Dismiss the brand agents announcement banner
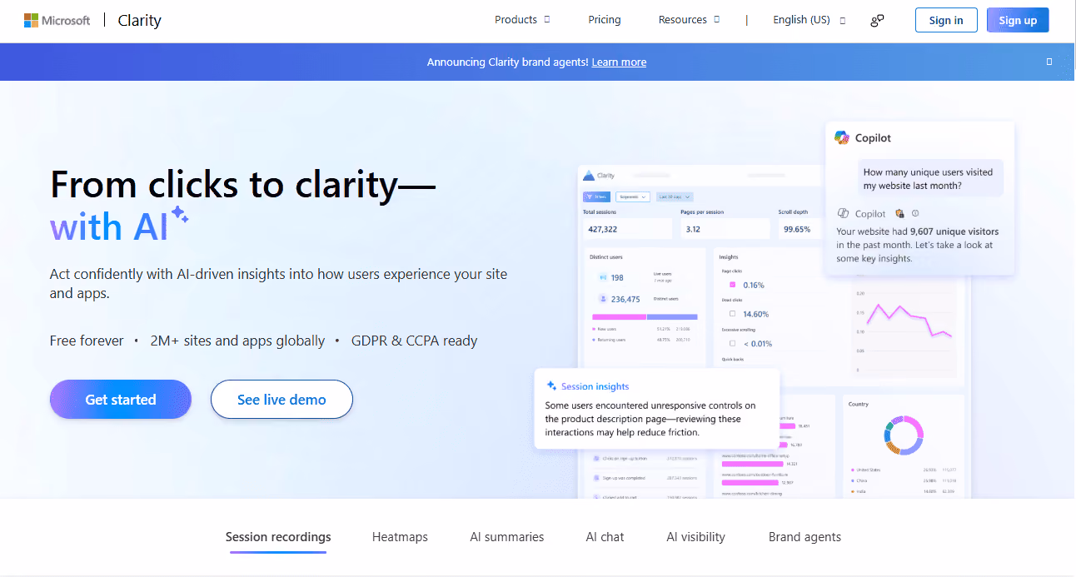1076x577 pixels. click(1049, 62)
